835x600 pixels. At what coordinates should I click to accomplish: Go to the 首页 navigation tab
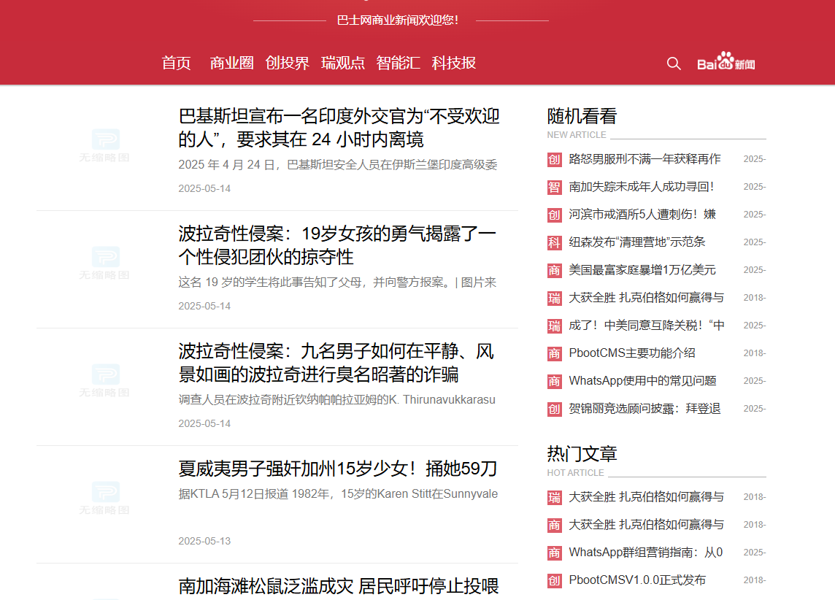pos(176,63)
